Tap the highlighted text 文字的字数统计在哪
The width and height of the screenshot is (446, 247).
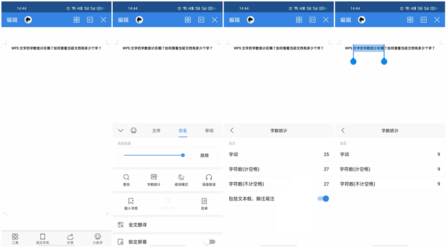[x=369, y=48]
